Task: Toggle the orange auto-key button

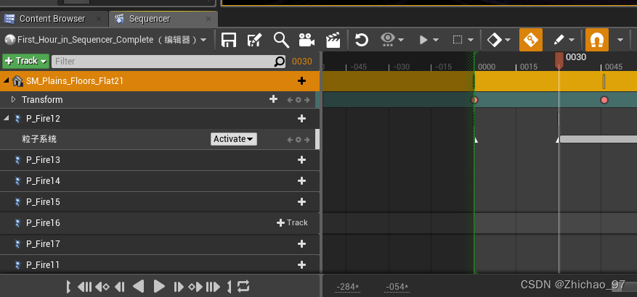Action: click(530, 40)
